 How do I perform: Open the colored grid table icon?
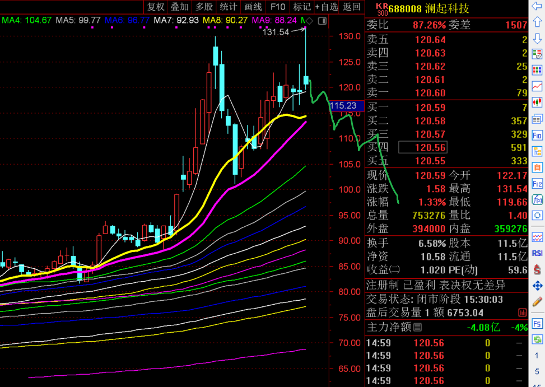coord(537,70)
